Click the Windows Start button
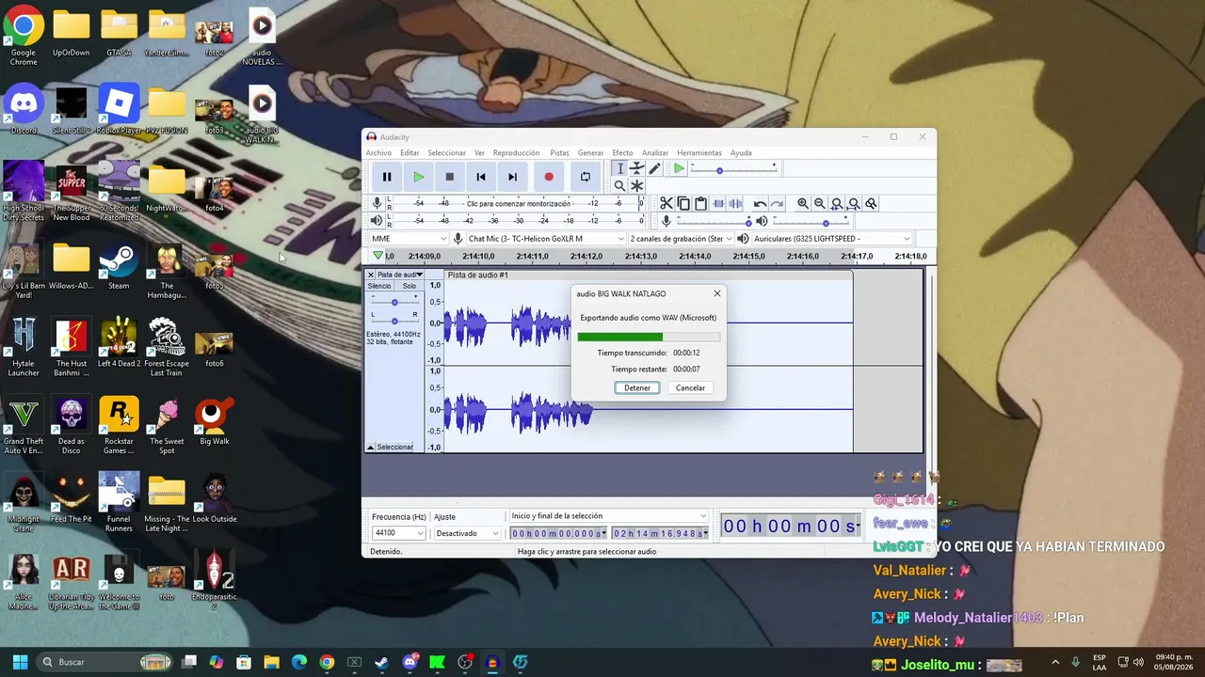Screen dimensions: 1205x677 [x=20, y=662]
